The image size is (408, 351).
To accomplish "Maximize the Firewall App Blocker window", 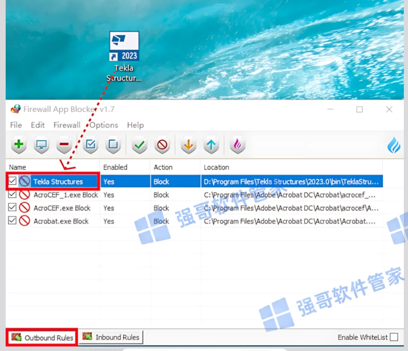I will click(x=360, y=109).
